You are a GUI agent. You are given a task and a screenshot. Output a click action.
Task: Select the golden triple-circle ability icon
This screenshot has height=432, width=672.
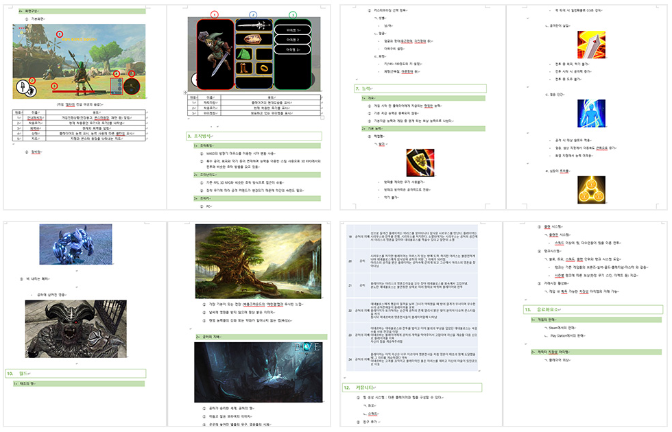click(x=591, y=189)
